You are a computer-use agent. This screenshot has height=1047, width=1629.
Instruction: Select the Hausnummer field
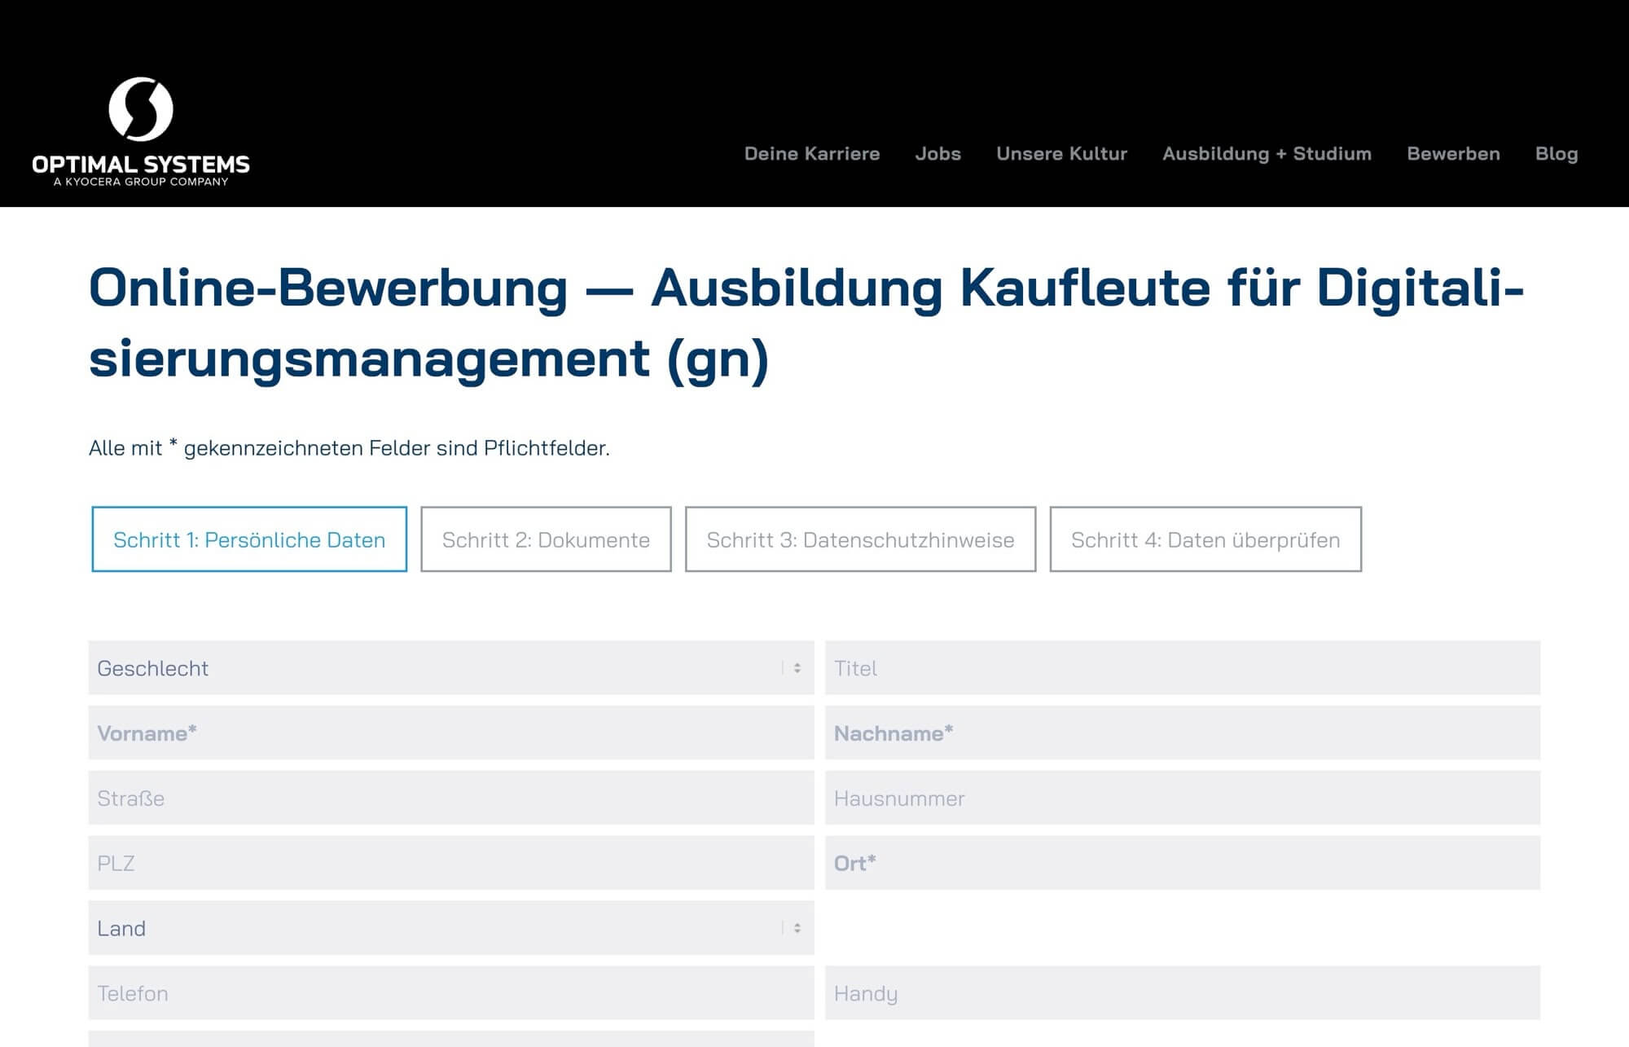[x=1182, y=798]
